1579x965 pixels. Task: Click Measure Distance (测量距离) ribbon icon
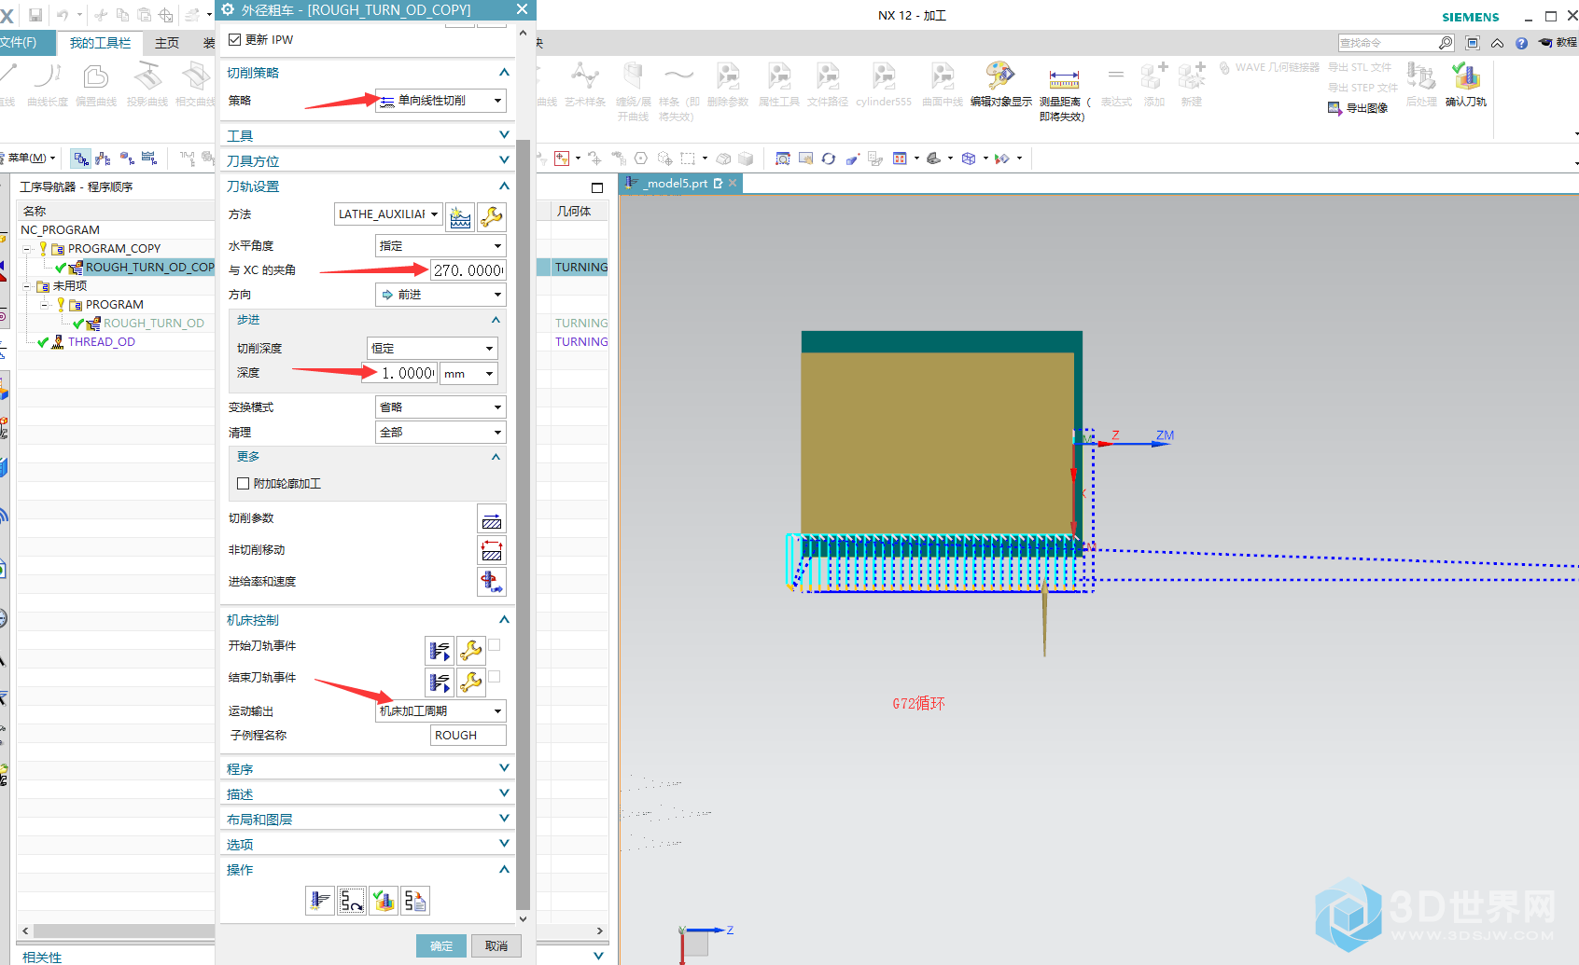point(1064,90)
